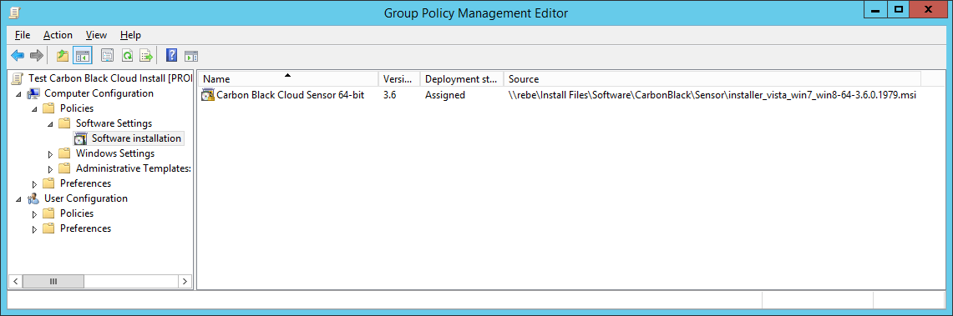Viewport: 953px width, 316px height.
Task: Sort by the Deployment state column header
Action: coord(461,79)
